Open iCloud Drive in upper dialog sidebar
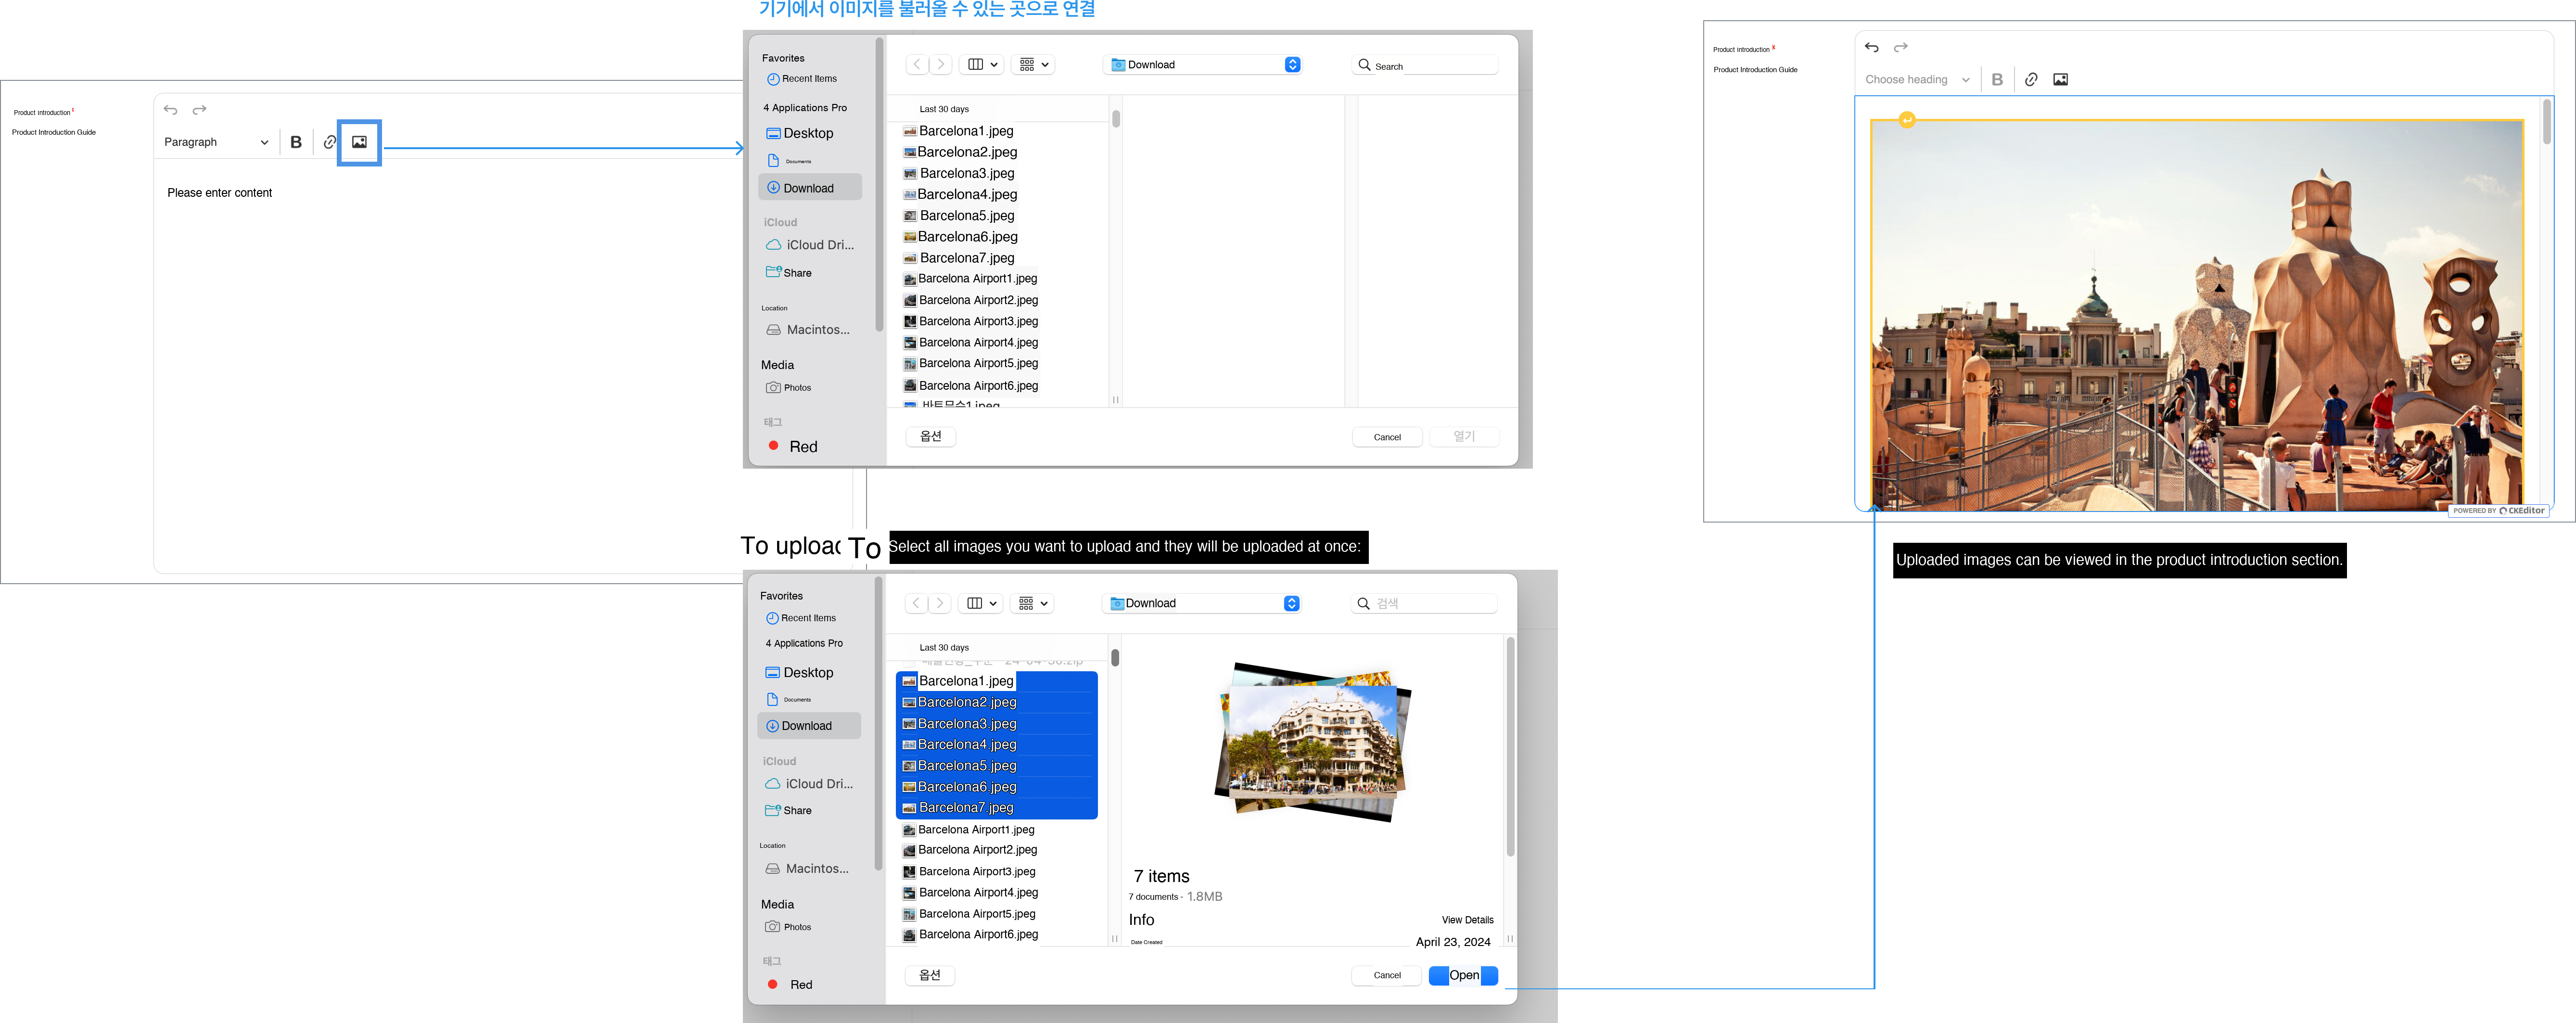The image size is (2576, 1023). pyautogui.click(x=810, y=245)
